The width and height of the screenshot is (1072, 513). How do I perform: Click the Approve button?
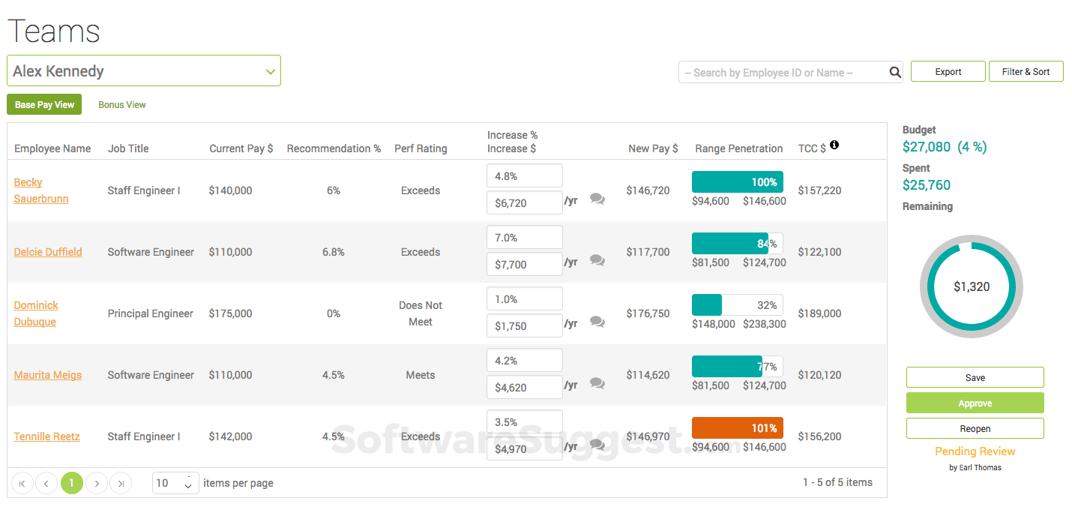coord(974,403)
